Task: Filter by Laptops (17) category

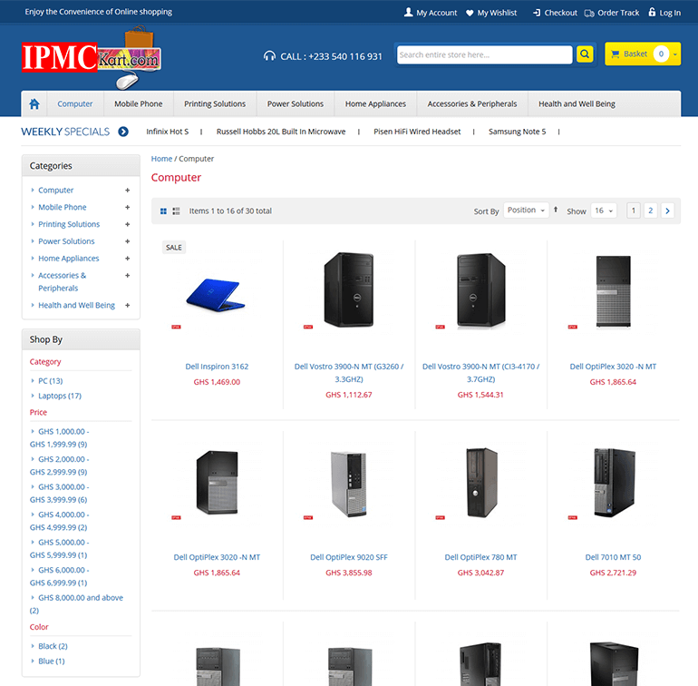Action: 60,396
